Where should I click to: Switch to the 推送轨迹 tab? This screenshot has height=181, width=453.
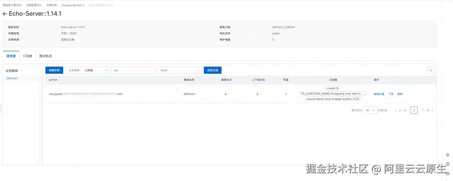pos(45,56)
